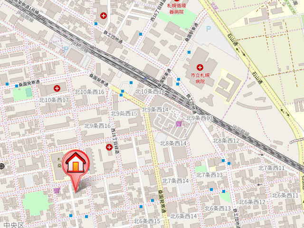This screenshot has width=304, height=228.
Task: Select the 北9条西15 block label
Action: coord(124,114)
